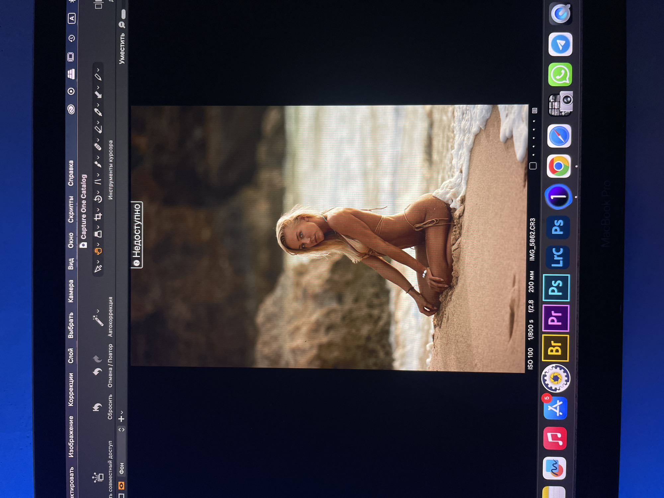Open the Автокоррекция options chevron
Viewport: 664px width, 498px height.
click(x=98, y=311)
